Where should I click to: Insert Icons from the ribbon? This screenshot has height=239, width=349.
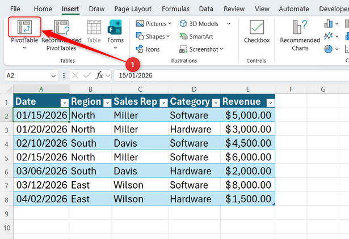148,49
